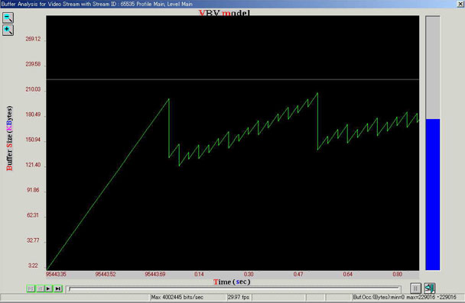Click the zoom in magnifier icon
This screenshot has height=303, width=465.
(8, 31)
